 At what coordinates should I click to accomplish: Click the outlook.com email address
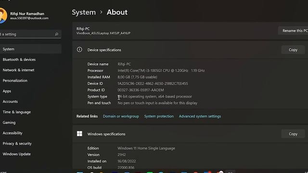29,18
